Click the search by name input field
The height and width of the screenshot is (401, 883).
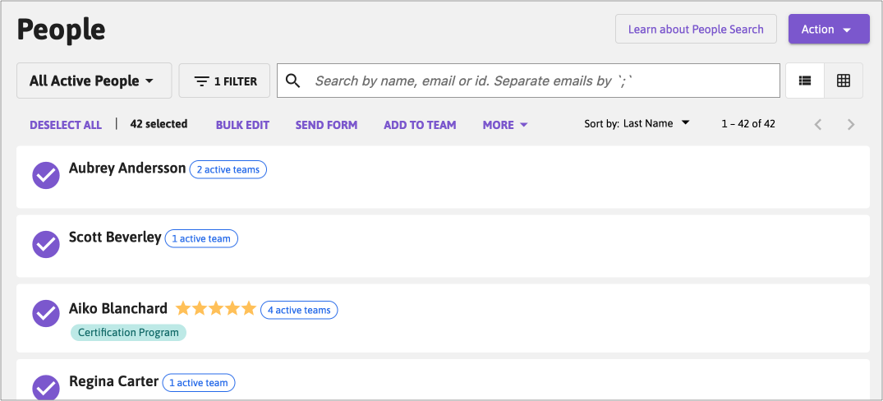coord(528,81)
